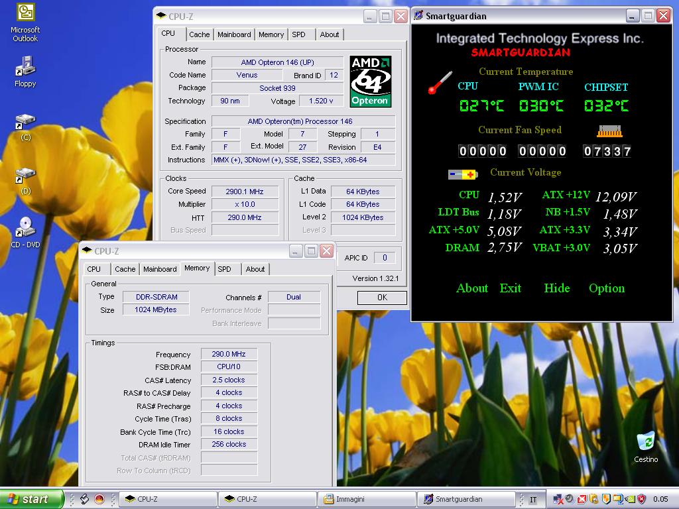Select the (C) drive desktop shortcut
The height and width of the screenshot is (509, 679).
(25, 127)
